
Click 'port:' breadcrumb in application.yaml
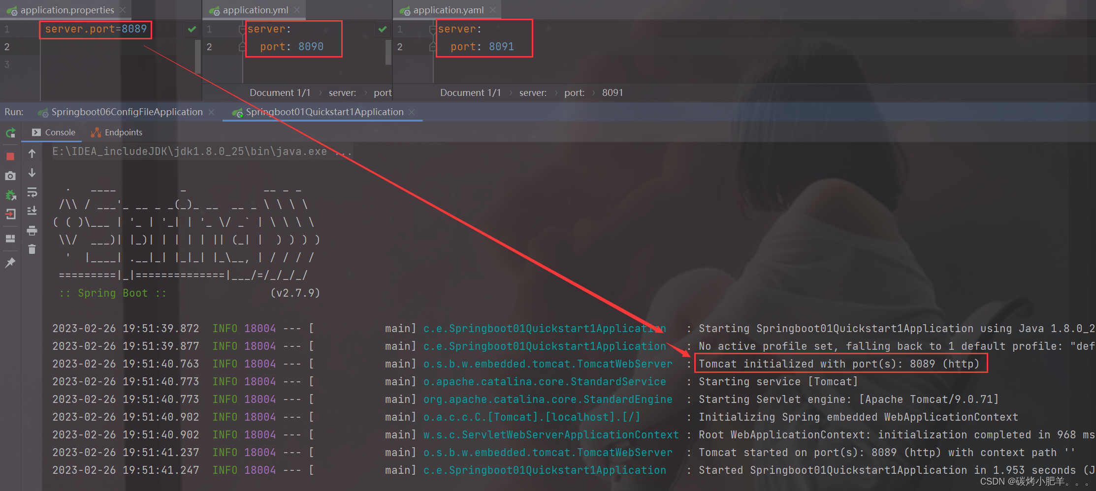click(x=574, y=92)
